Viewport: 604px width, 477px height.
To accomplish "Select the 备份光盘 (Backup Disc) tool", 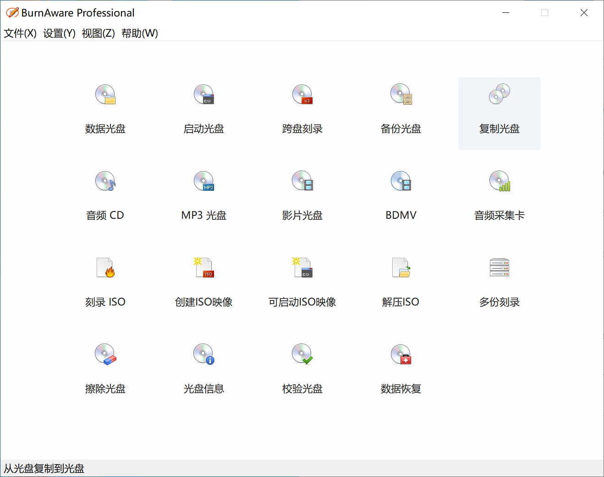I will [x=401, y=110].
